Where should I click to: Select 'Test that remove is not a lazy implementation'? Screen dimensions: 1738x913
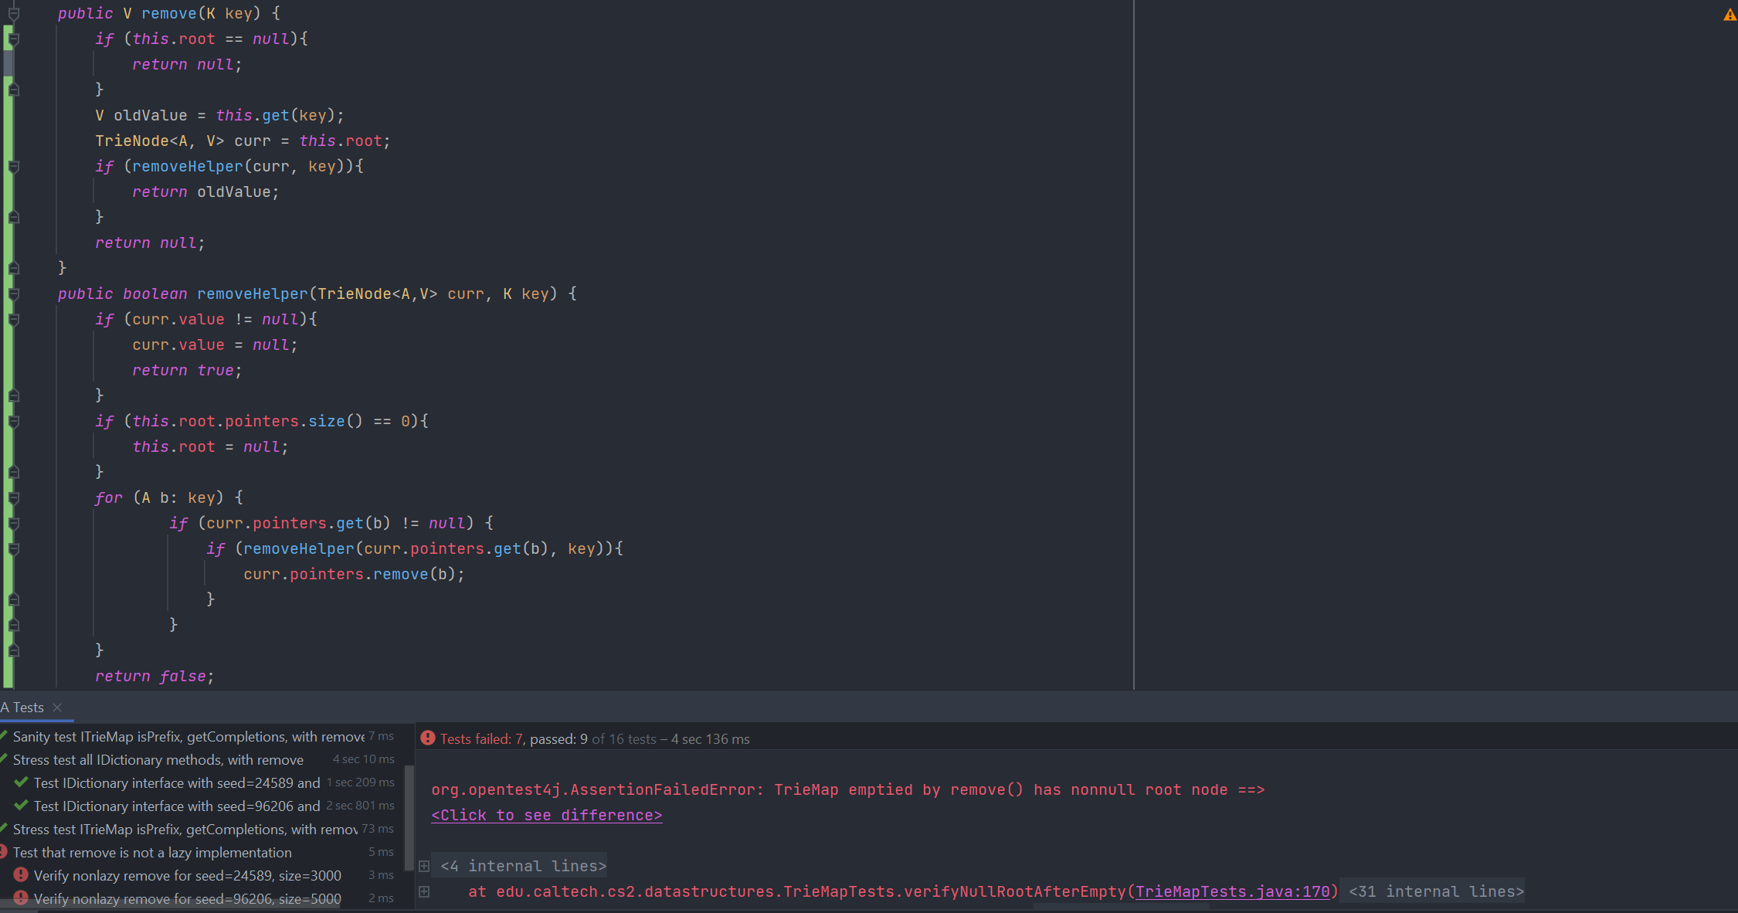[152, 852]
